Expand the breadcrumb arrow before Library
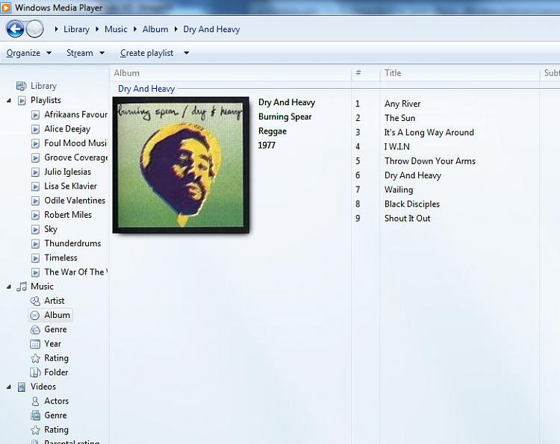 pyautogui.click(x=56, y=29)
